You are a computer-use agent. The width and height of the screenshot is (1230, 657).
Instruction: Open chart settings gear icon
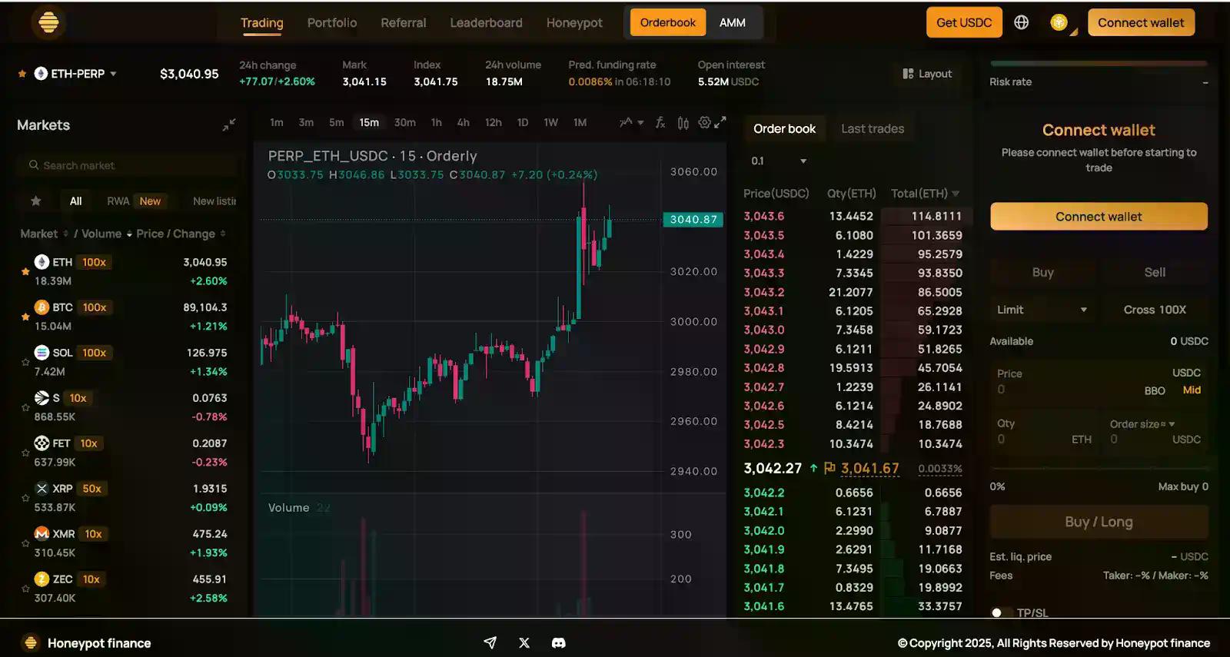(703, 122)
